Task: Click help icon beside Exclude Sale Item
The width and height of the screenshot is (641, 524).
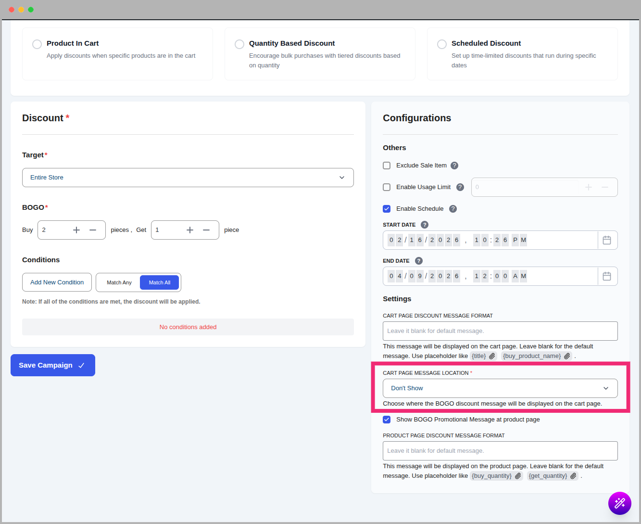Action: click(454, 166)
